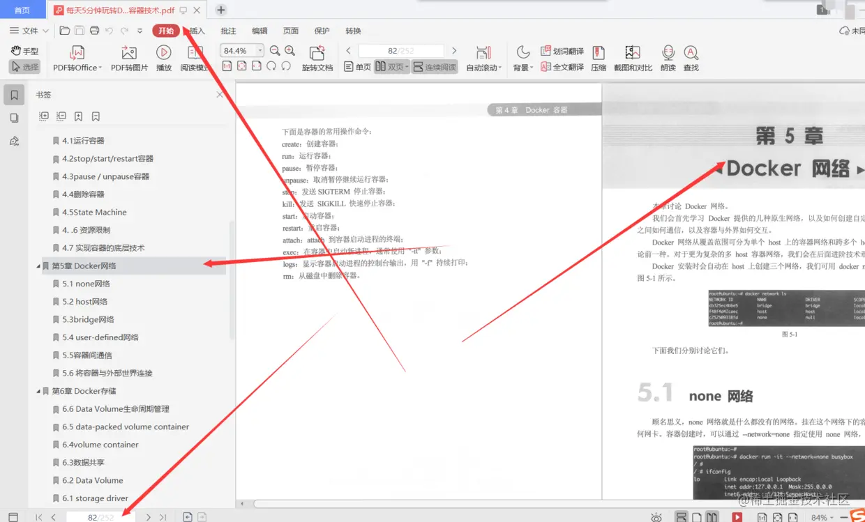This screenshot has height=522, width=865.
Task: Jump to bookmark 5.3bridge网络
Action: click(88, 319)
